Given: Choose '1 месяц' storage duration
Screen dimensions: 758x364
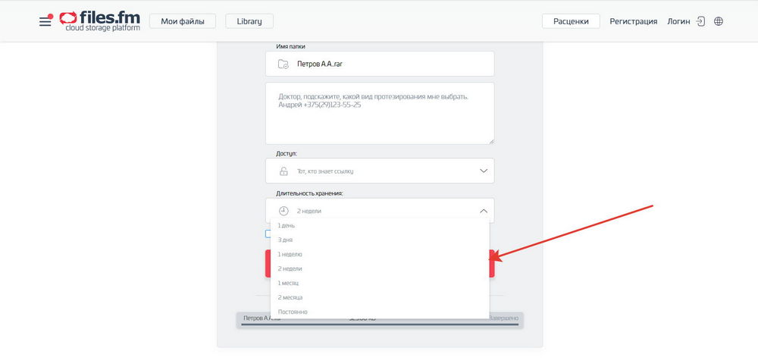Looking at the screenshot, I should coord(289,283).
